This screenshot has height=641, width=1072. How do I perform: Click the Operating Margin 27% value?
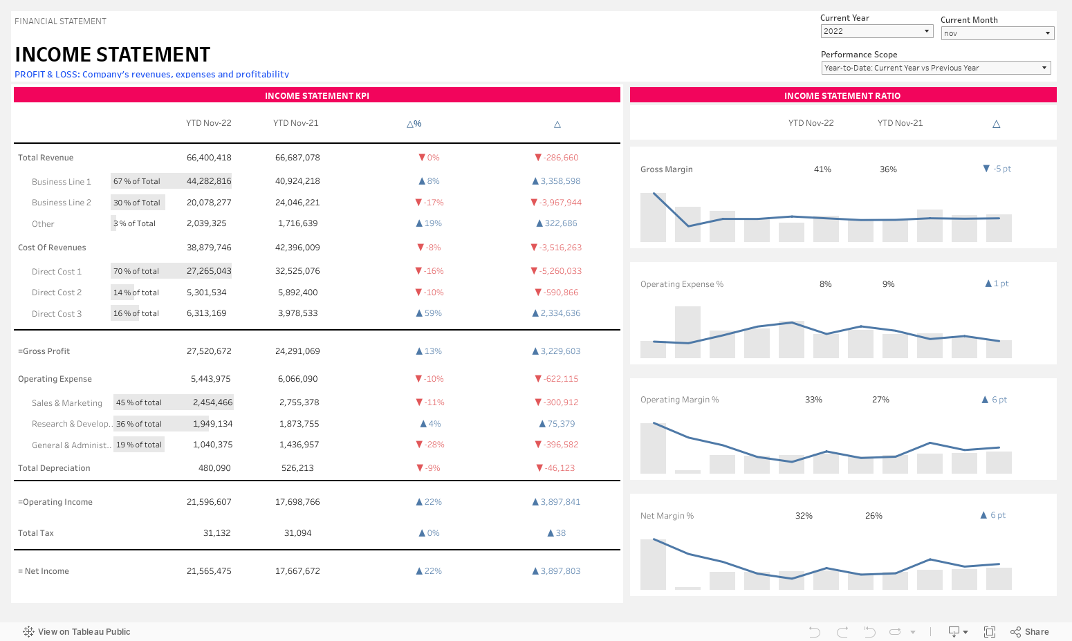880,400
